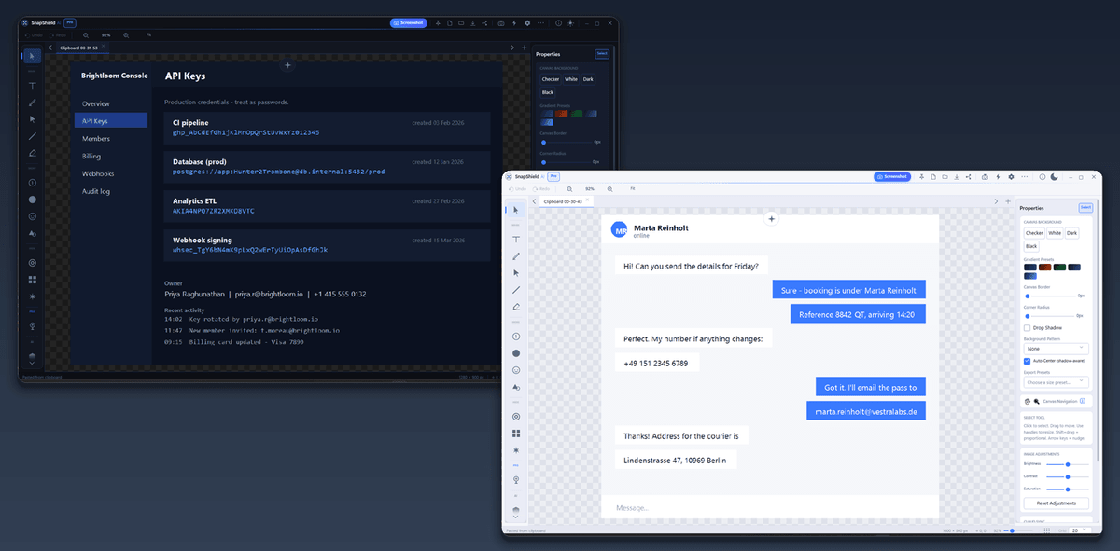Viewport: 1120px width, 551px height.
Task: Pick the orange gradient preset in light window
Action: click(1045, 268)
